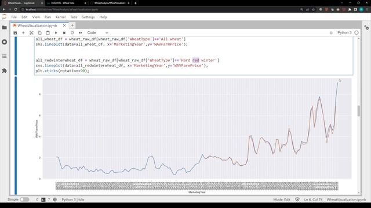Click the terminal count icon in status bar
Viewport: 371px width, 208px height.
pyautogui.click(x=43, y=199)
